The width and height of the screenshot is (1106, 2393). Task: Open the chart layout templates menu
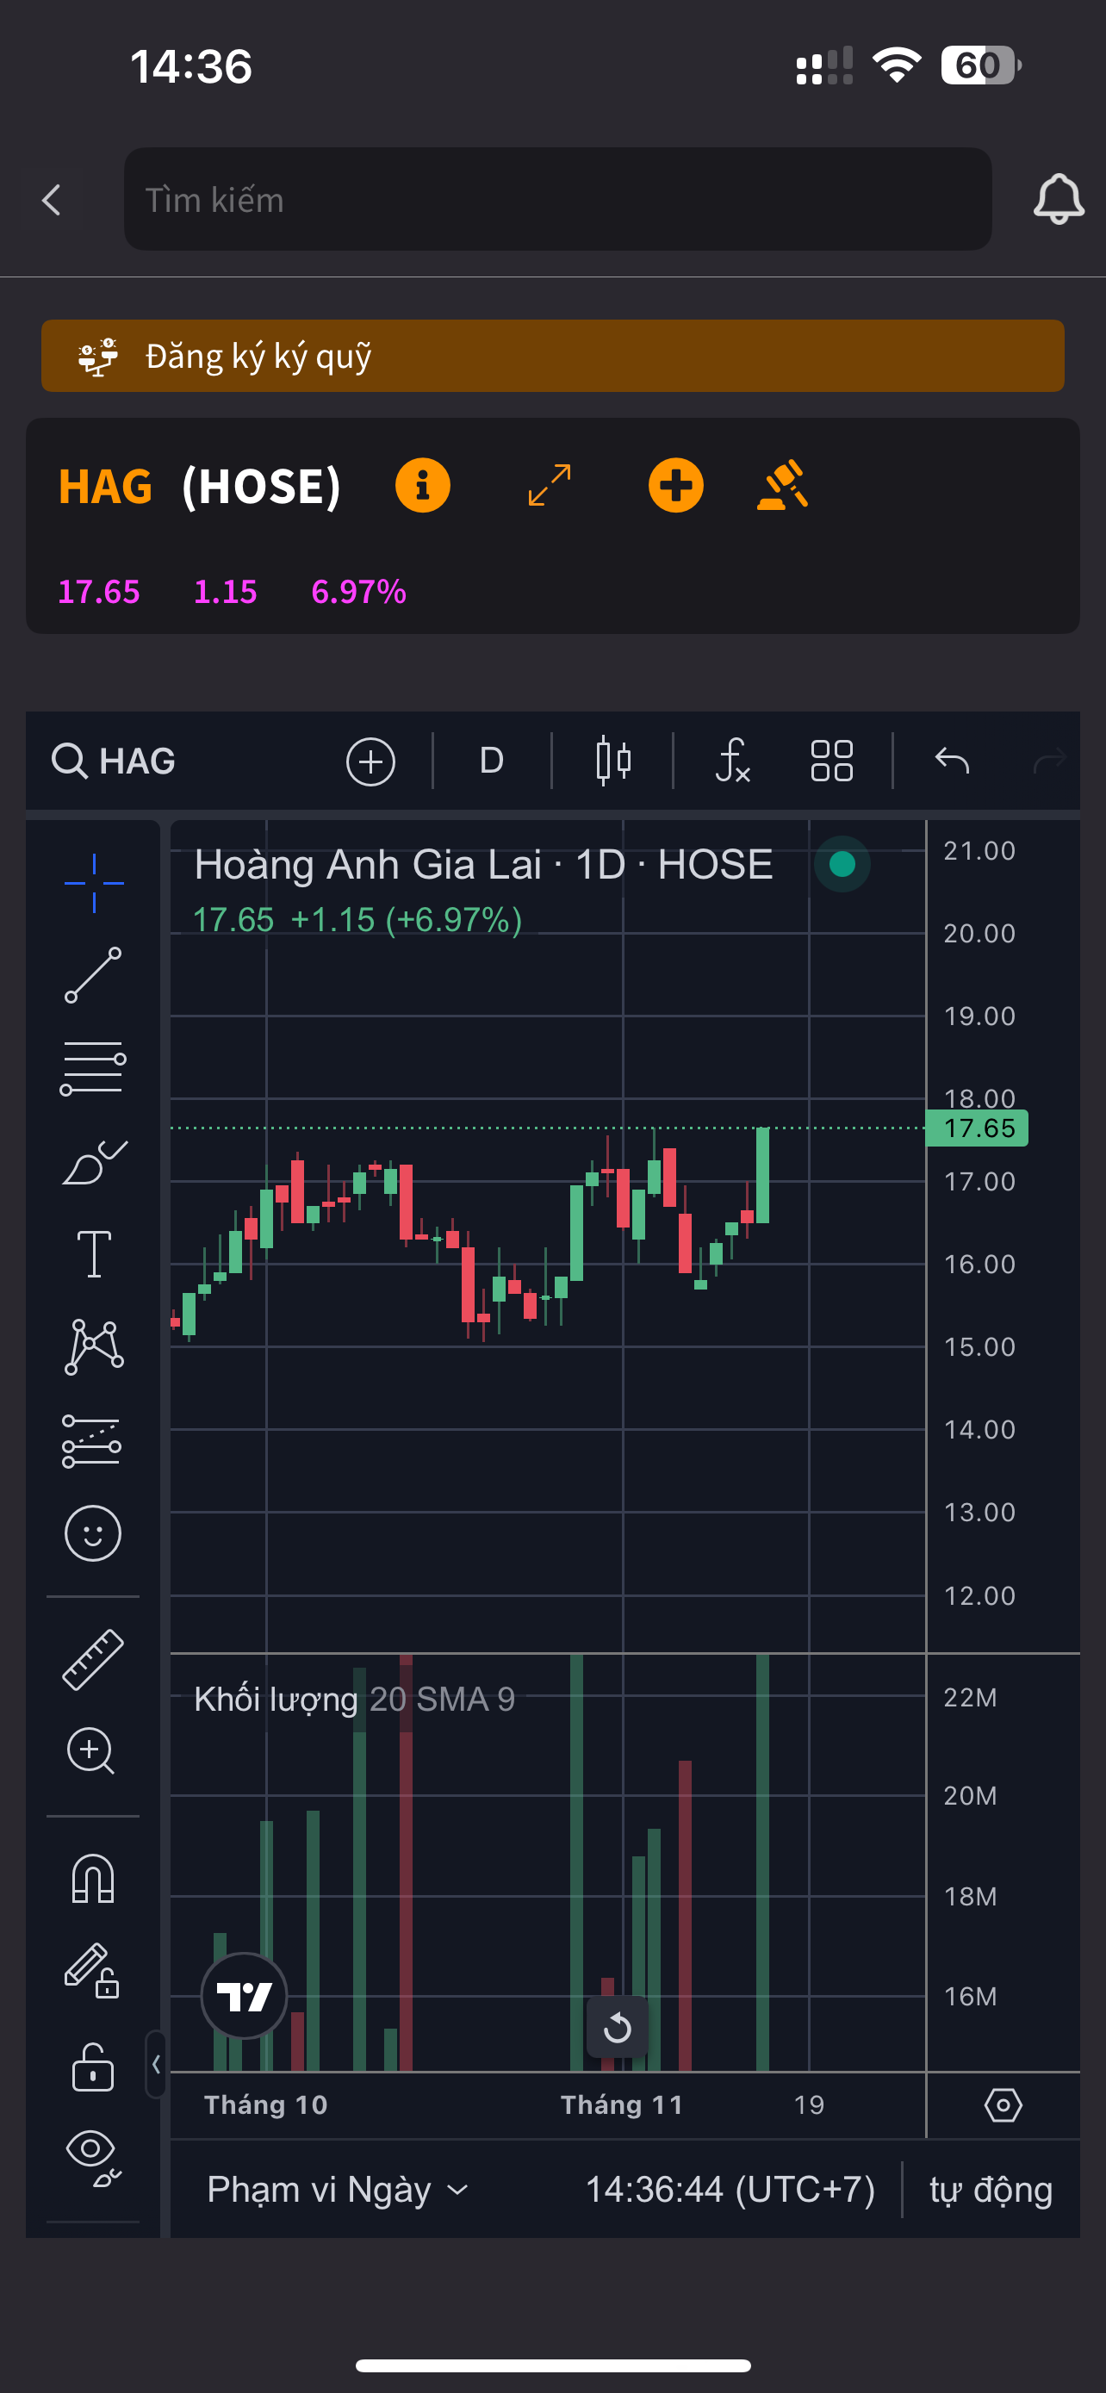[x=831, y=761]
